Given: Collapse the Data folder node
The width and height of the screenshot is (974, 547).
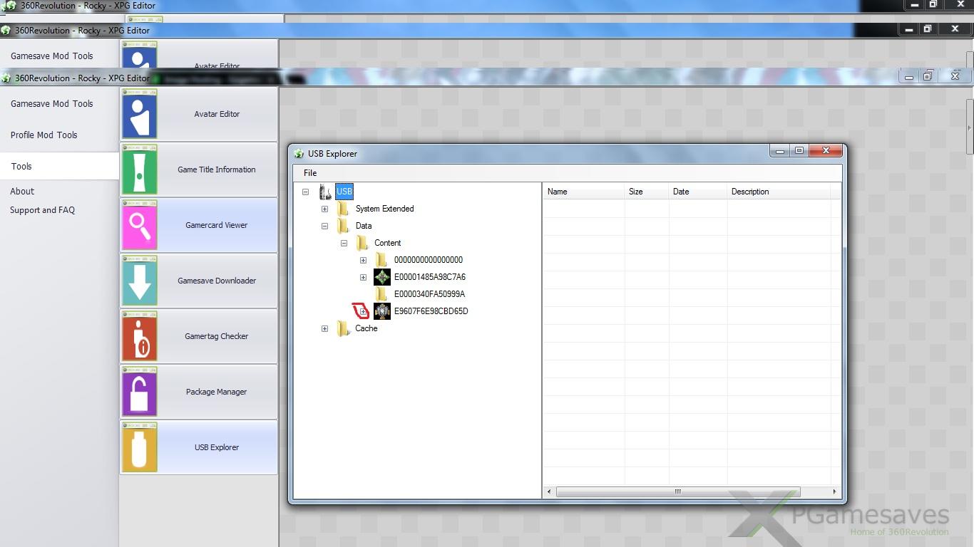Looking at the screenshot, I should click(324, 226).
